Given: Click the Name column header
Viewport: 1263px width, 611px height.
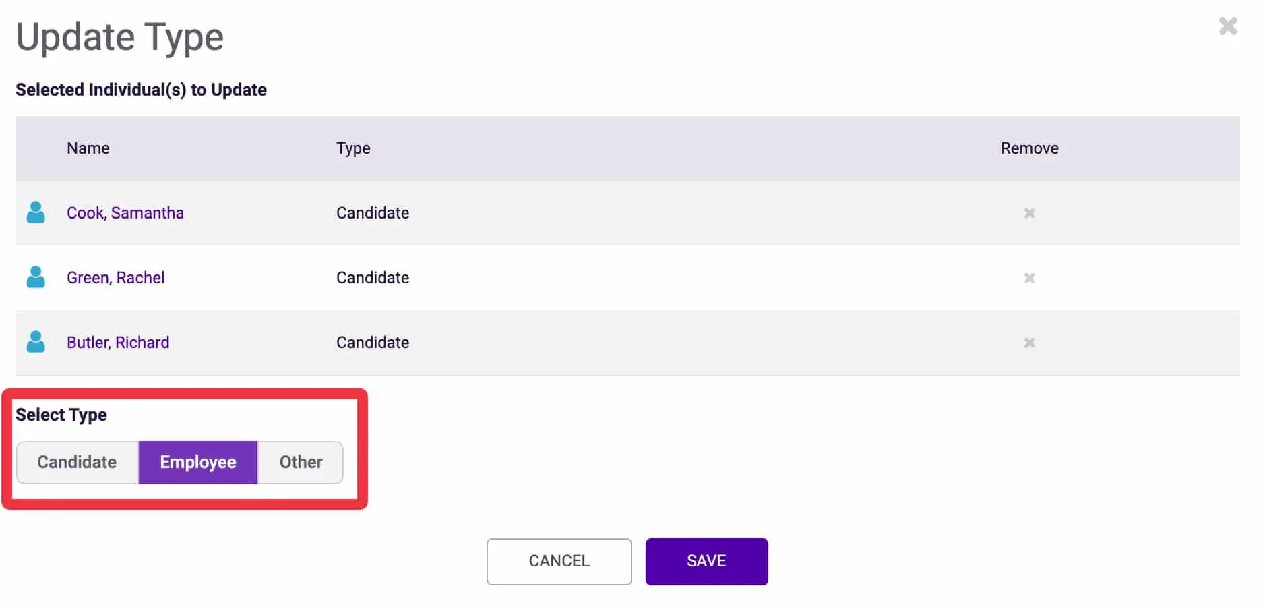Looking at the screenshot, I should [88, 148].
